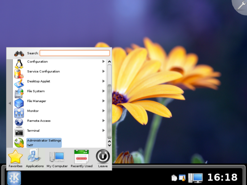This screenshot has width=247, height=185.
Task: Expand the Configuration submenu arrow
Action: (103, 61)
